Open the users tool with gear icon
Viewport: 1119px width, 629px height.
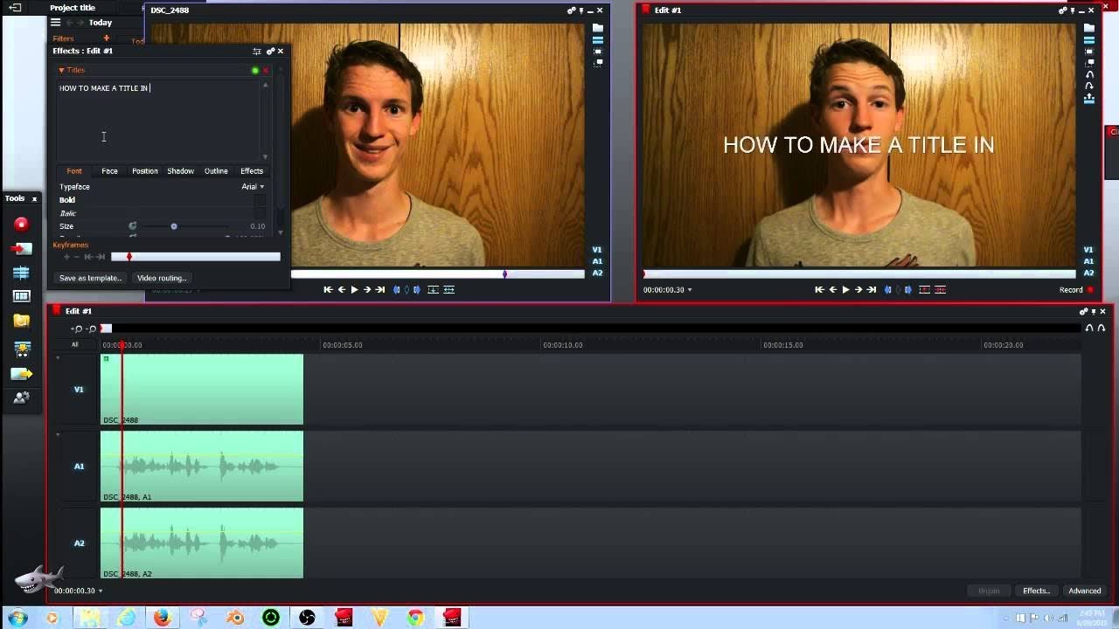22,397
